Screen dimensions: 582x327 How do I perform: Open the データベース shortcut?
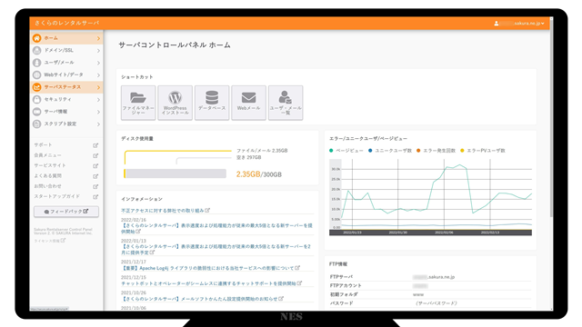point(212,103)
